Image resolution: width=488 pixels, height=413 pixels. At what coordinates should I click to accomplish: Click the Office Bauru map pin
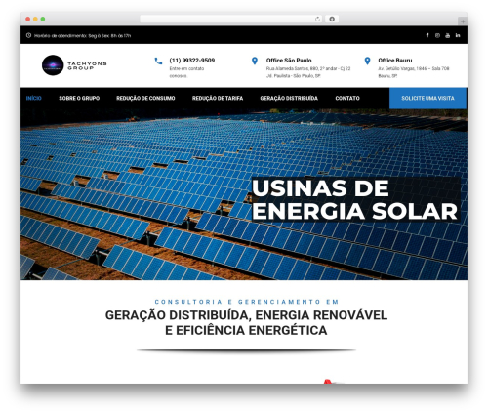click(367, 61)
